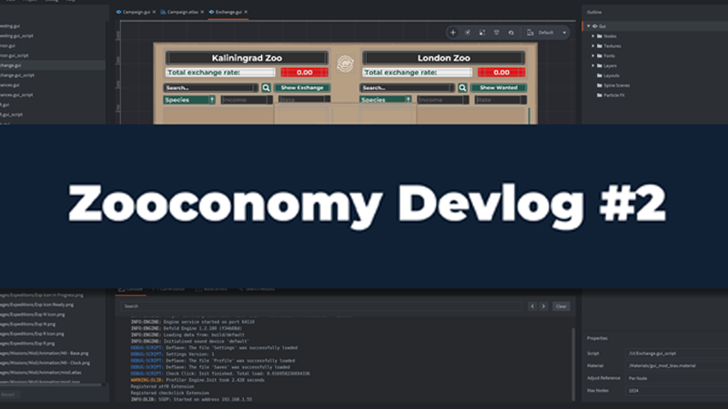Expand the Nodes folder in Outline

595,36
